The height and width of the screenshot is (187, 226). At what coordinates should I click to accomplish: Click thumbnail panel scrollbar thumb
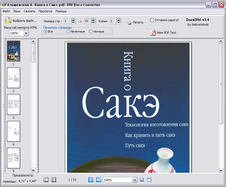tap(33, 53)
